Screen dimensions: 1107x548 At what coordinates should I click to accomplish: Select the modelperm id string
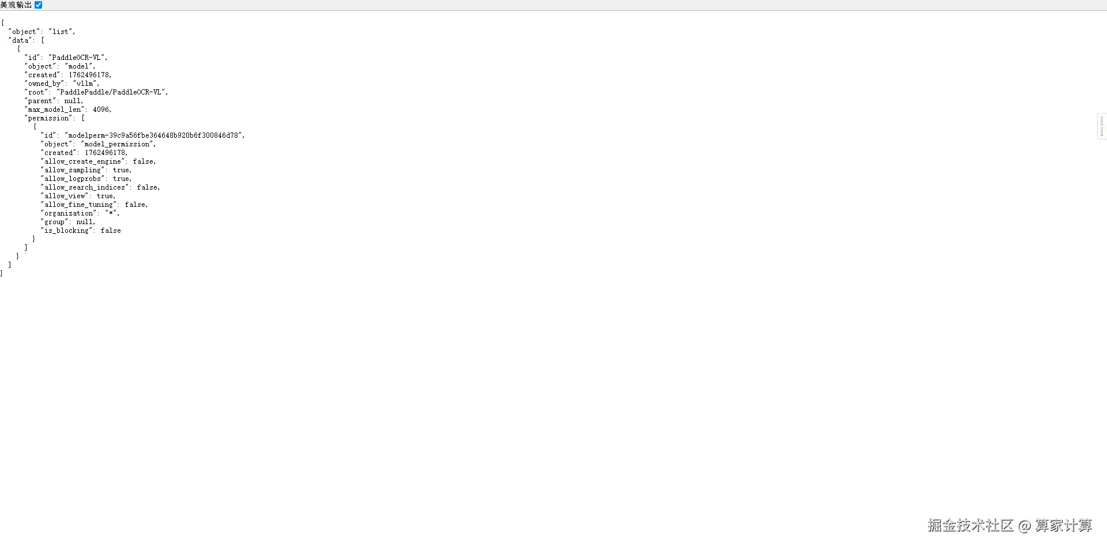[x=153, y=135]
